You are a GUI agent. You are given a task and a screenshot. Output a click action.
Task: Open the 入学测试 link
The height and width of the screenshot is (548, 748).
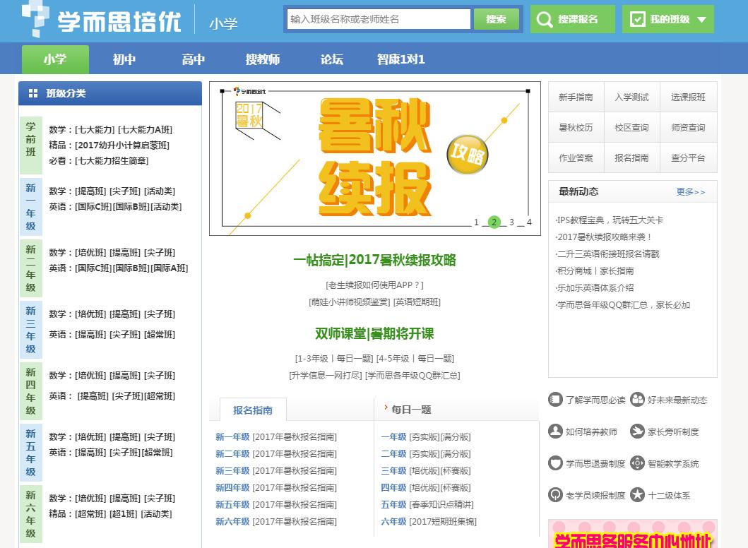pyautogui.click(x=631, y=97)
